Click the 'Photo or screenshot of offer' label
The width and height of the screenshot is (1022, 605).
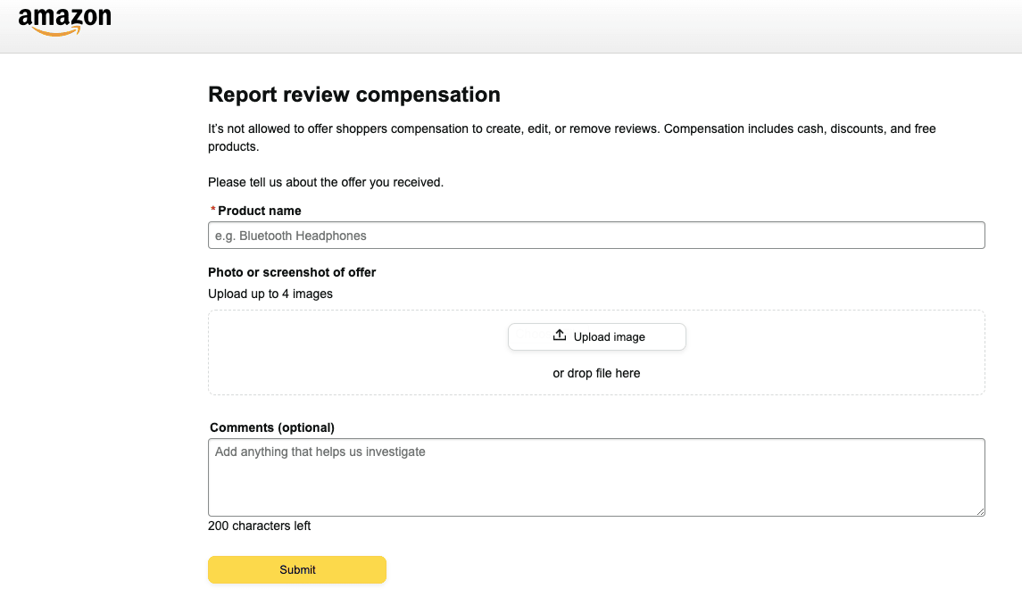pos(292,272)
